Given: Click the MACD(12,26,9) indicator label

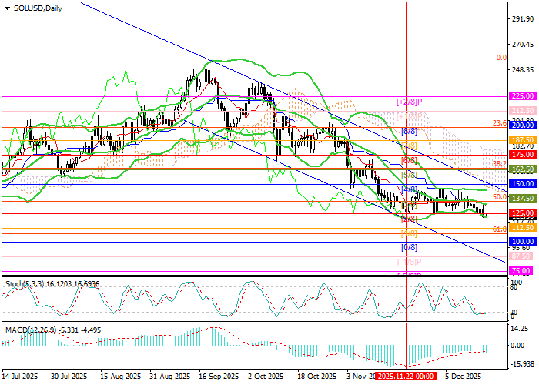Looking at the screenshot, I should tap(29, 330).
